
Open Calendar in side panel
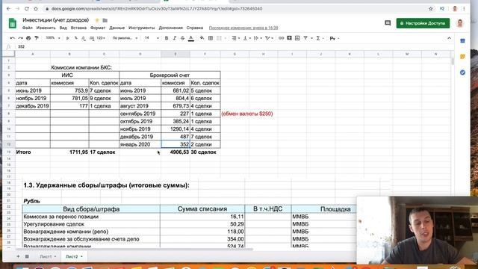coord(462,40)
